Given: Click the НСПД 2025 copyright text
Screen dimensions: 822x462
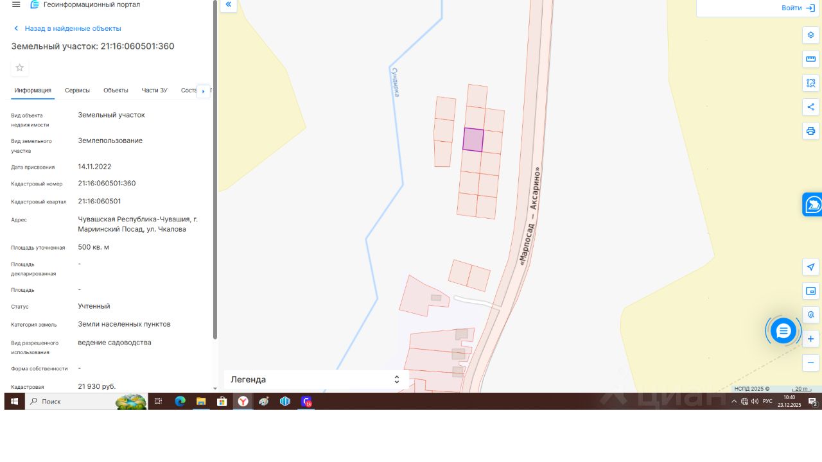Looking at the screenshot, I should tap(752, 389).
